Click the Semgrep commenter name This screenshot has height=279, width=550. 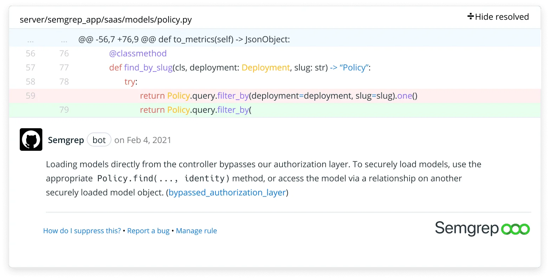click(66, 139)
